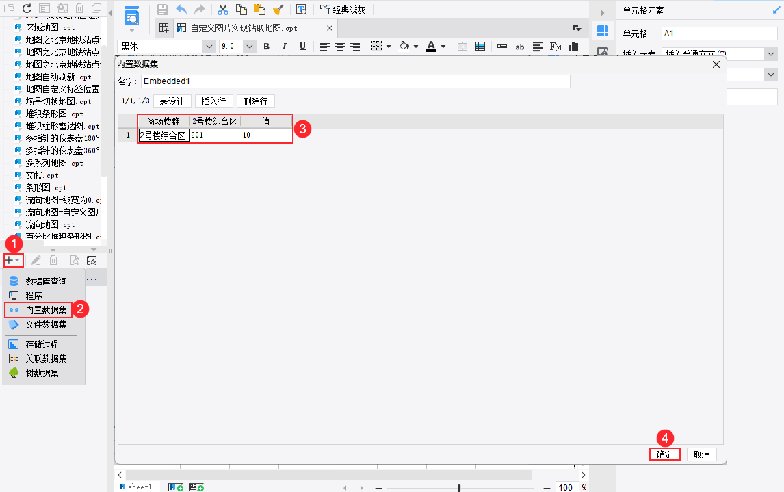Toggle Underline formatting
The image size is (784, 492).
[302, 47]
